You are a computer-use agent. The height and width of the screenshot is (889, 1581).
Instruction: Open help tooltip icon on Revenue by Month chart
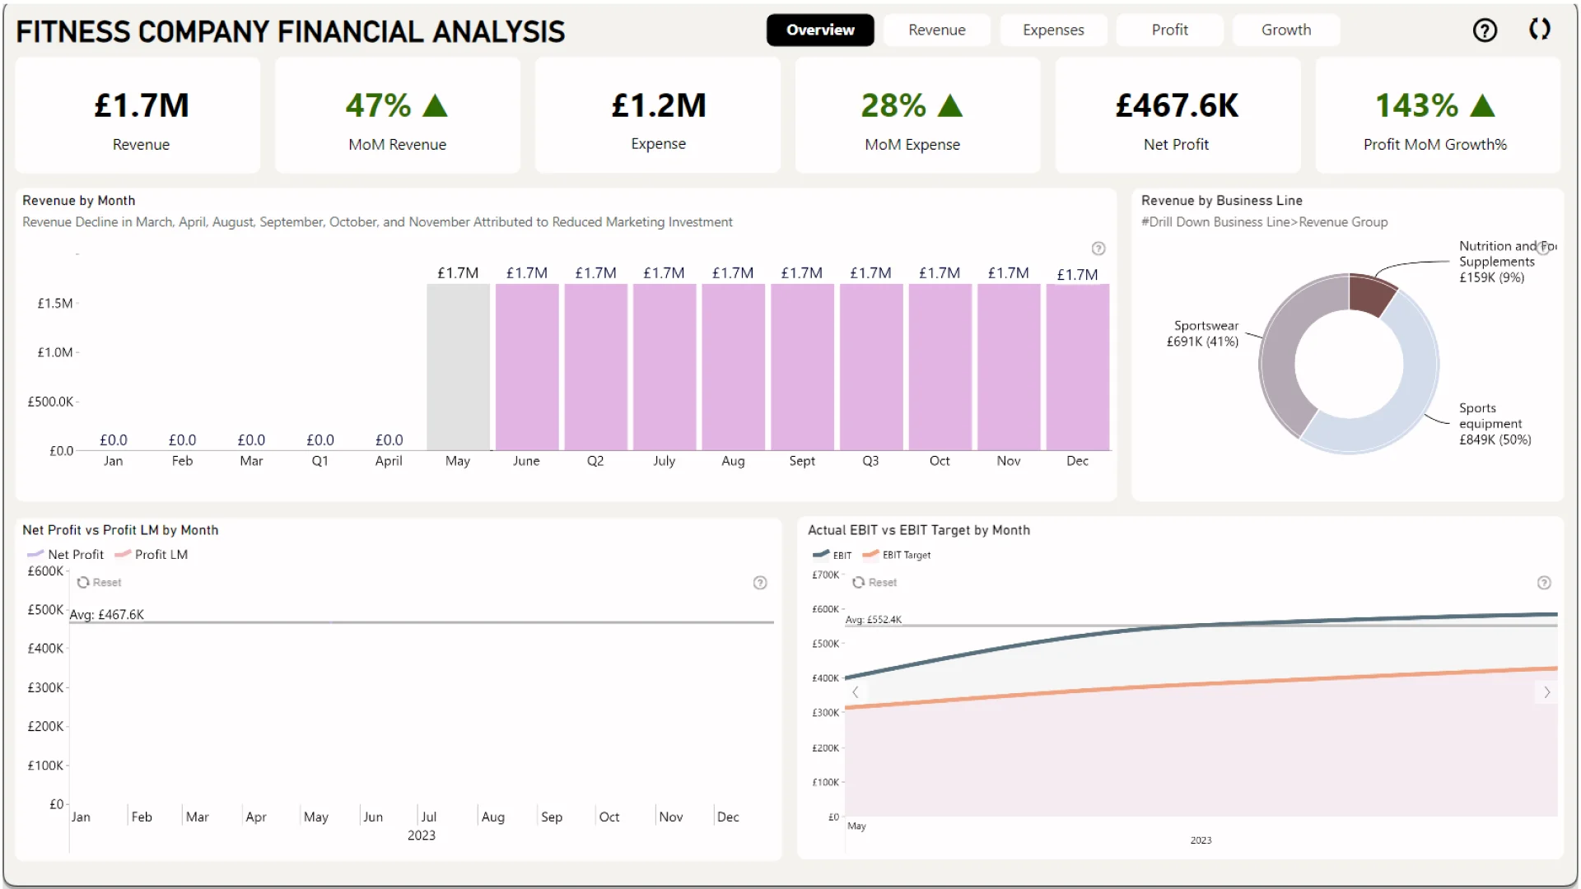(1098, 249)
